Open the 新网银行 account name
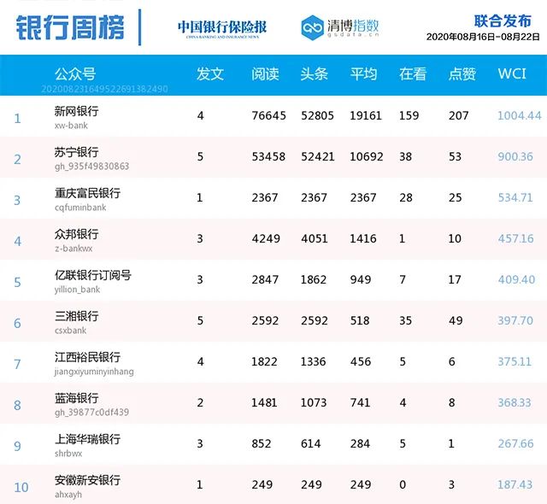The width and height of the screenshot is (547, 504). (76, 111)
